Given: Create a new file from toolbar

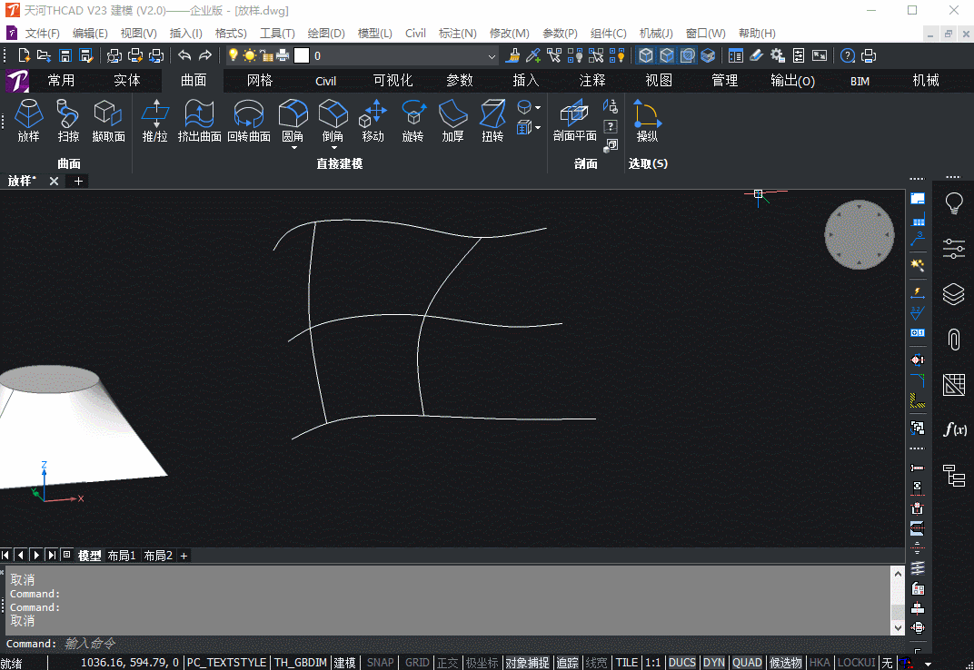Looking at the screenshot, I should (x=25, y=56).
